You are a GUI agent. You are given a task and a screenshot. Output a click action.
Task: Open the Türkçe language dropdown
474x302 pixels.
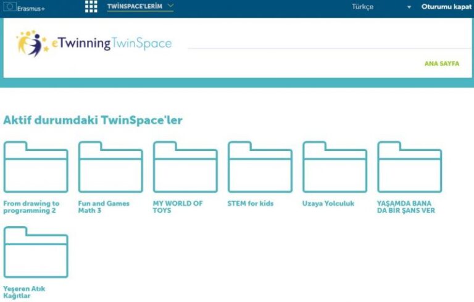363,7
